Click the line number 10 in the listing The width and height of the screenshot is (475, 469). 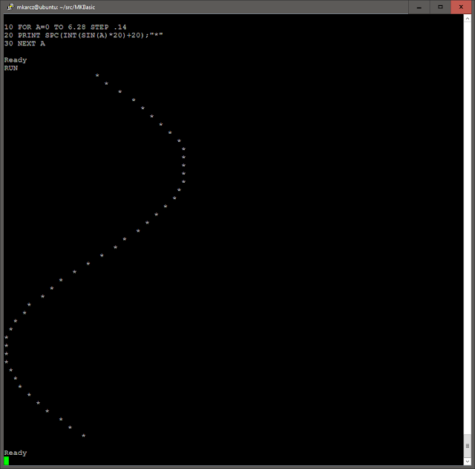click(8, 27)
